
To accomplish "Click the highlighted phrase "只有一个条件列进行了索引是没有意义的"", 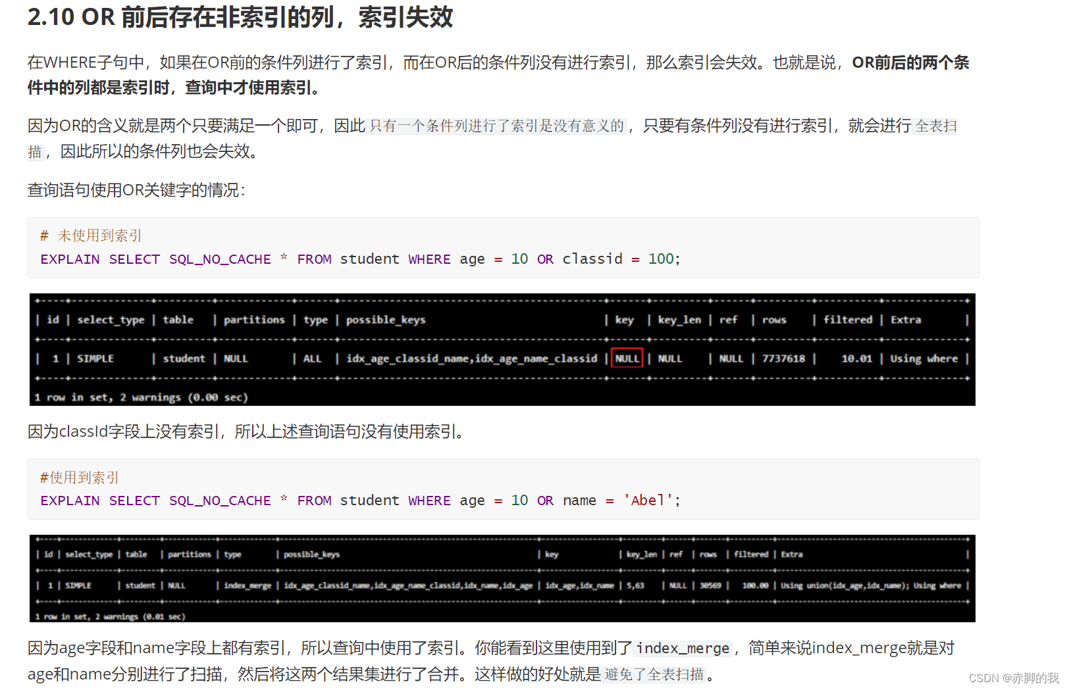I will click(497, 126).
